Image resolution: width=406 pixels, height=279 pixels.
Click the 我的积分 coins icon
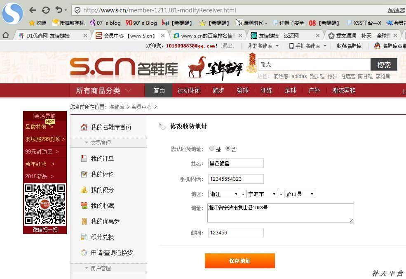point(84,190)
